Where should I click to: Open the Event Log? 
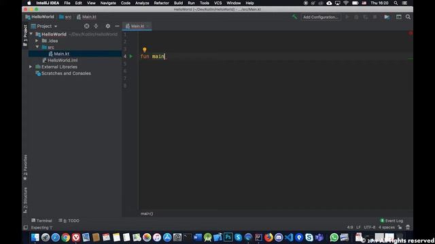pos(391,220)
